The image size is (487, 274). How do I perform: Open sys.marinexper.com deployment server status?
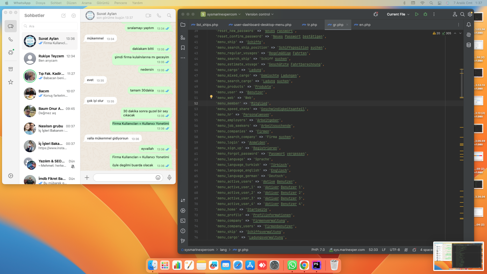[347, 250]
